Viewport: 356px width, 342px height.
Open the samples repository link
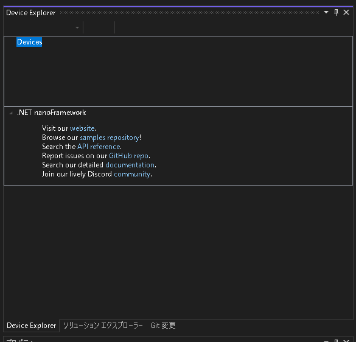tap(110, 138)
